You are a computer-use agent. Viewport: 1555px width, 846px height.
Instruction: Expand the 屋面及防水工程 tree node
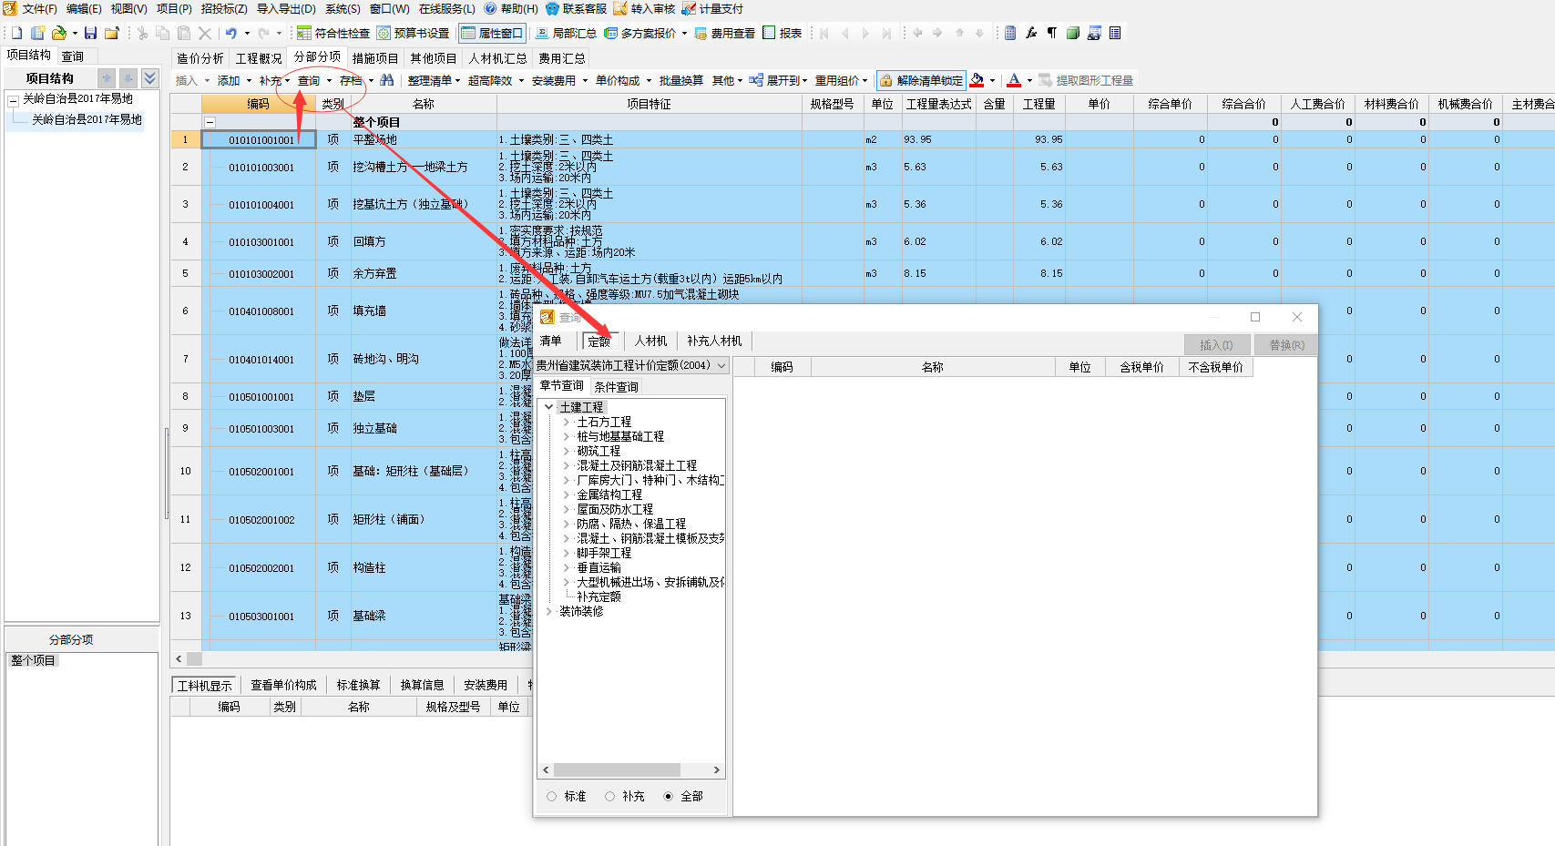[x=566, y=509]
